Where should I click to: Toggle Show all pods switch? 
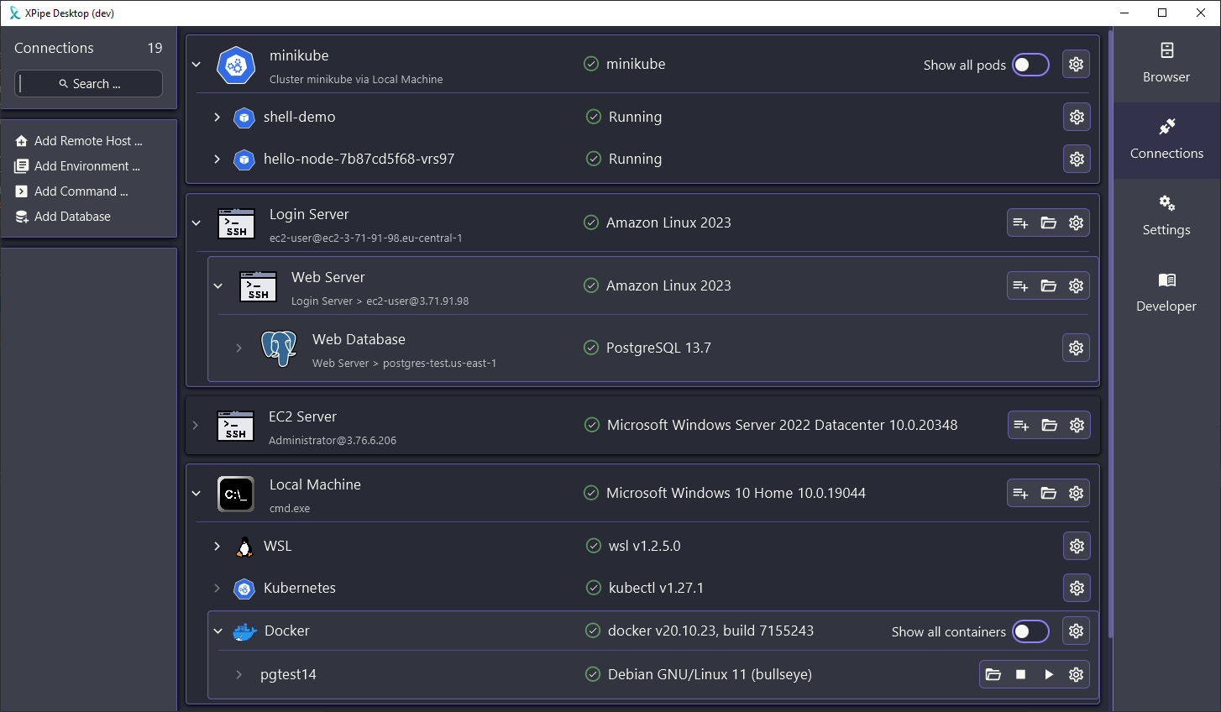1030,65
